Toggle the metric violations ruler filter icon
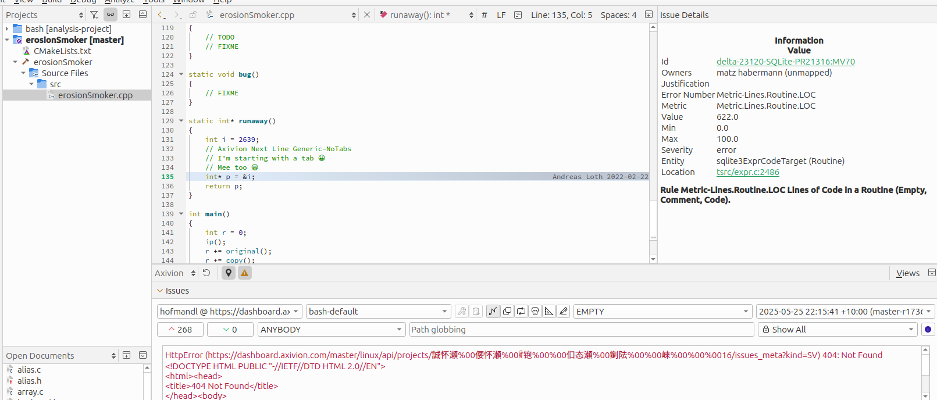 click(x=549, y=312)
